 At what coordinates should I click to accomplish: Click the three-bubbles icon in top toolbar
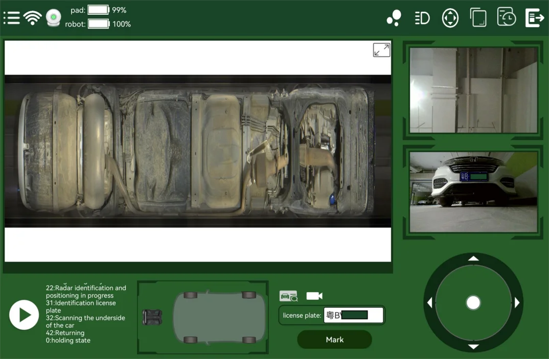(394, 18)
